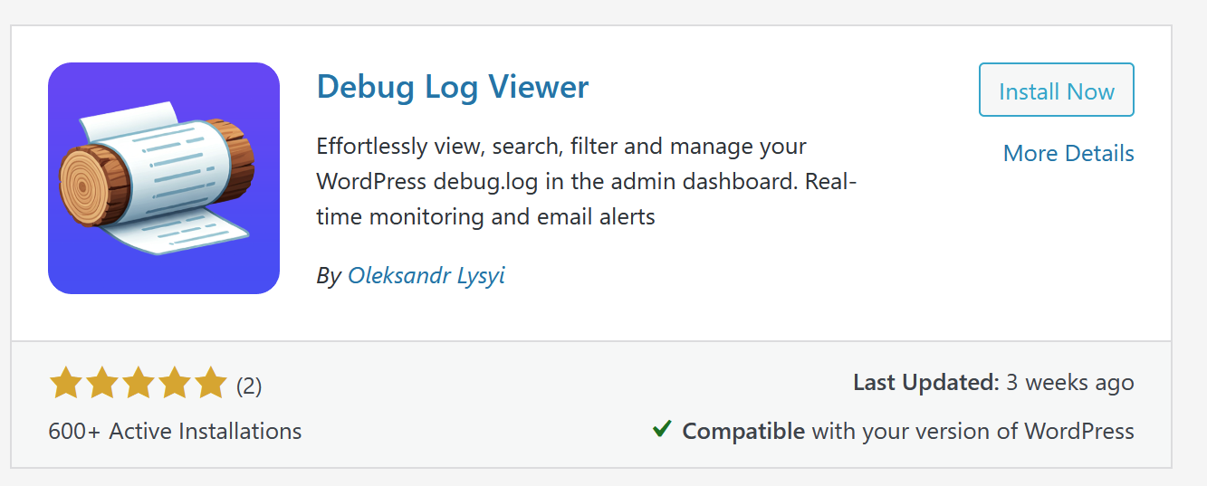Click the green compatibility checkmark icon
The image size is (1207, 486).
point(662,430)
